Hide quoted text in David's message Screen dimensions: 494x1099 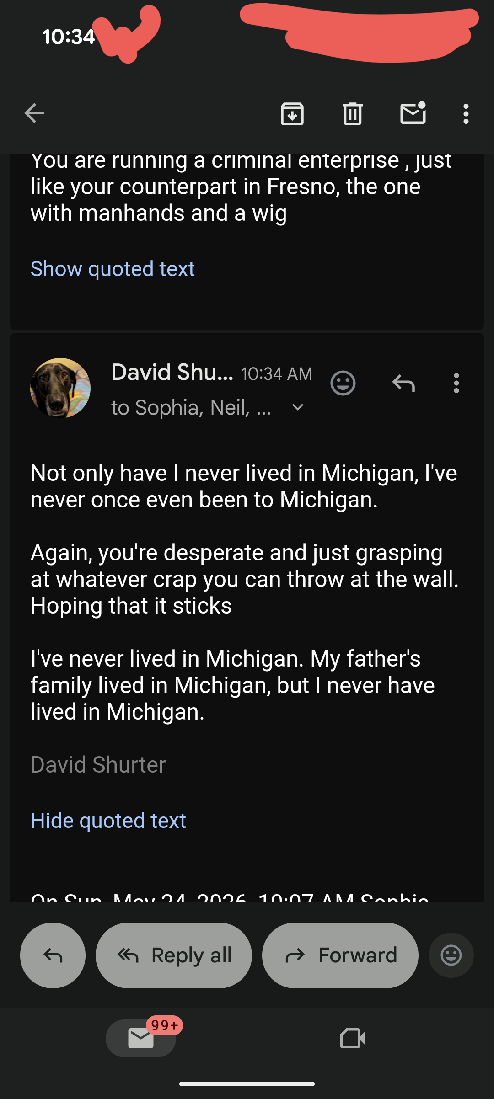tap(108, 821)
